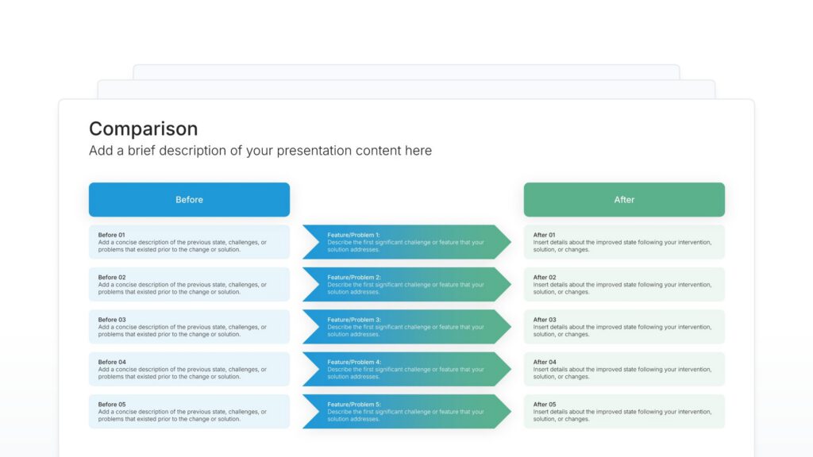Click the Feature/Problem 5 arrow shape
The height and width of the screenshot is (457, 813).
tap(406, 412)
